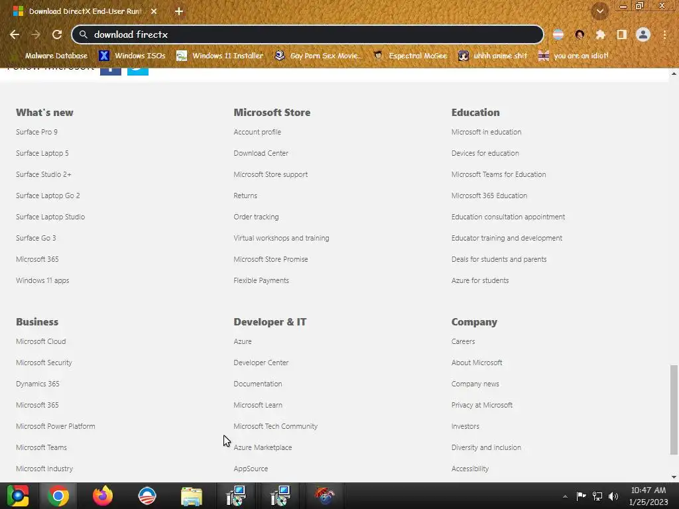Focus the address bar with 'download firectx'

(x=308, y=34)
